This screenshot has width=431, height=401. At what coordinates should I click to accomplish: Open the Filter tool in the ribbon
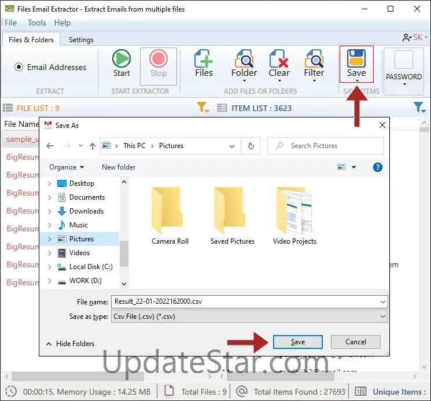pos(314,66)
